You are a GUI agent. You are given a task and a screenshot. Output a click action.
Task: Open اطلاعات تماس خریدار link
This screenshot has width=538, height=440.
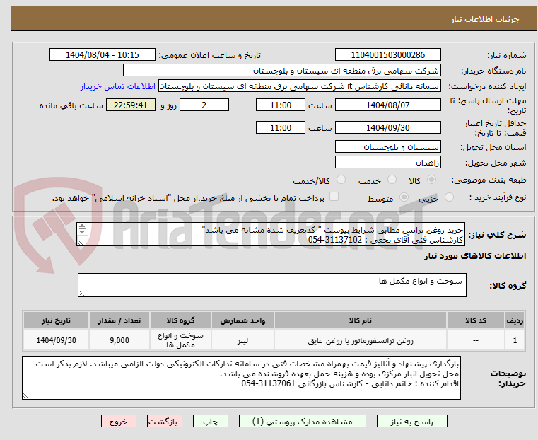click(118, 86)
